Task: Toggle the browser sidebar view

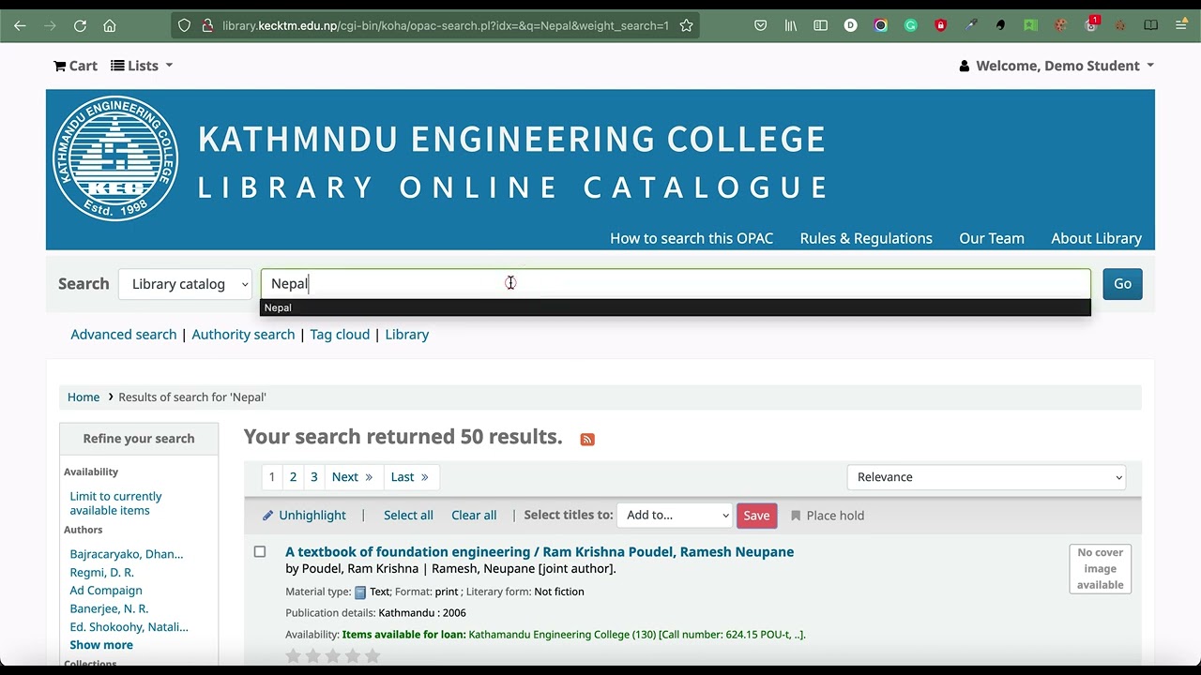Action: [821, 25]
